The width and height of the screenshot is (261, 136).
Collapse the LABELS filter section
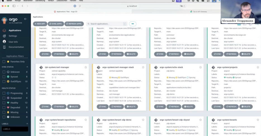[27, 124]
